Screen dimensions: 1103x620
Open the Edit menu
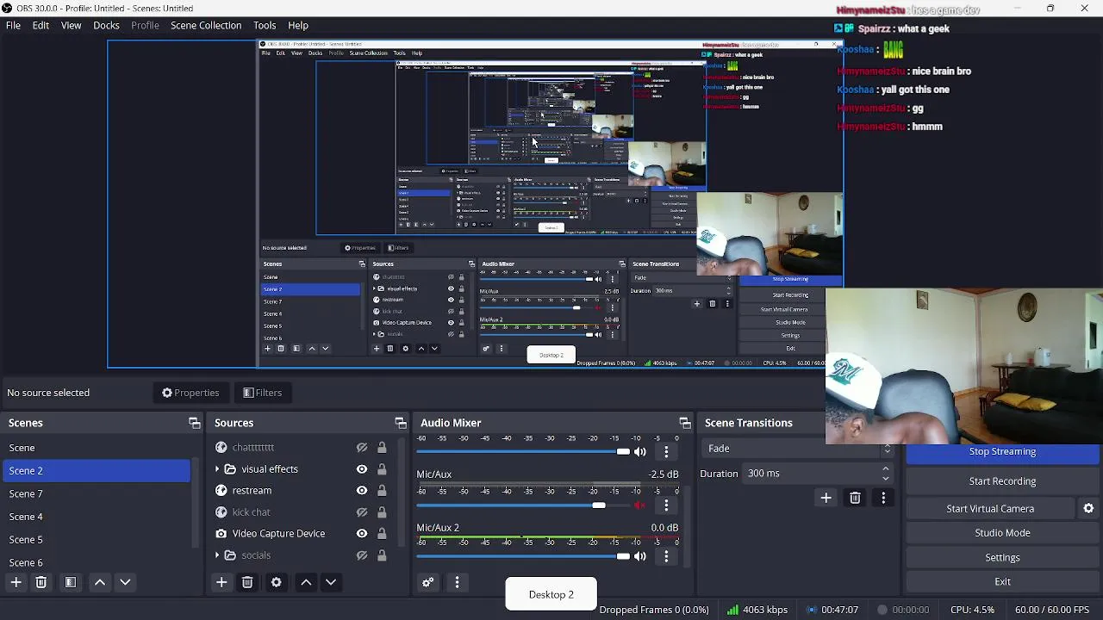tap(41, 25)
